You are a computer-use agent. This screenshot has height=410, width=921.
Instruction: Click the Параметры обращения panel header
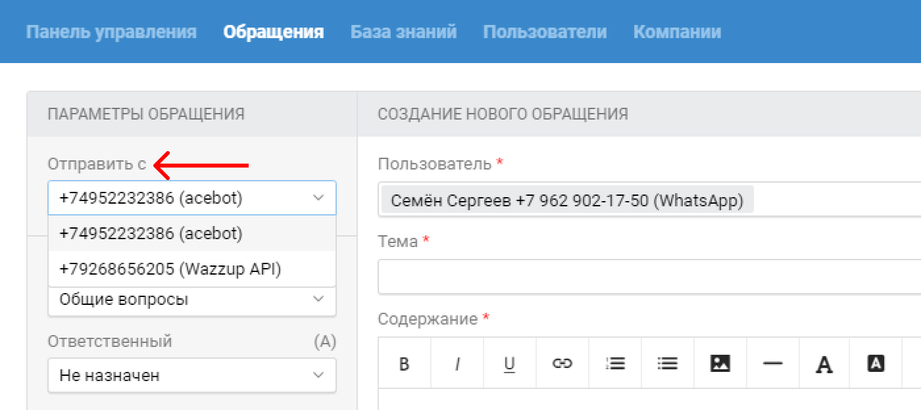click(x=192, y=114)
